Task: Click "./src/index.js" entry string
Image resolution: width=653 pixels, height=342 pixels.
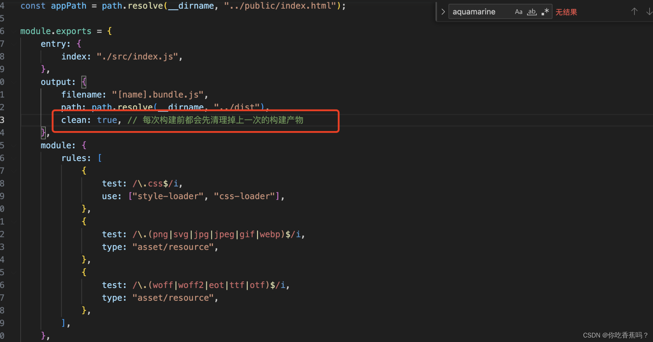Action: [x=137, y=56]
